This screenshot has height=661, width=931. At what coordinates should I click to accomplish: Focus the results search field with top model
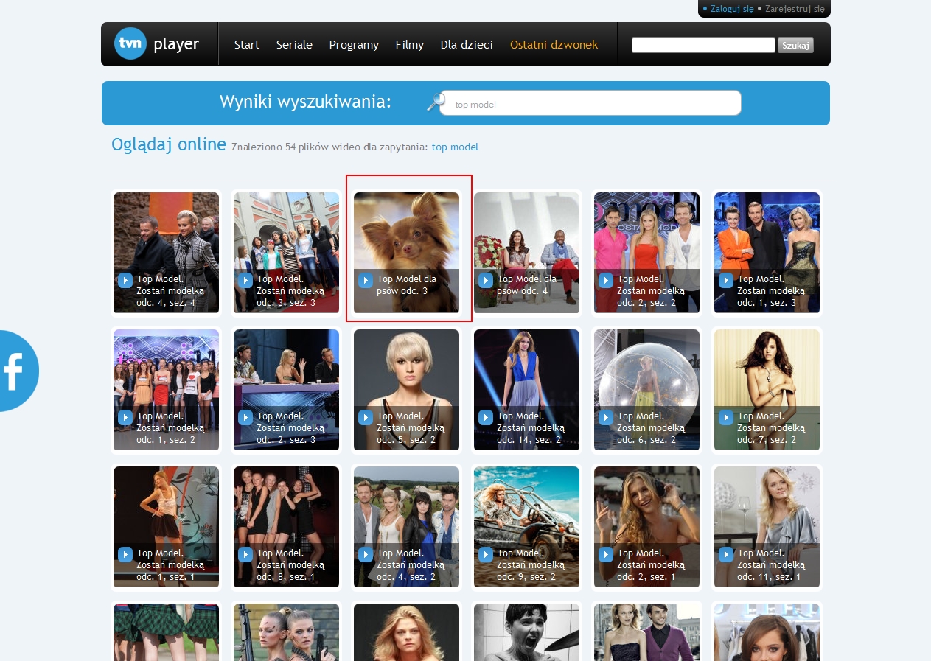coord(590,103)
